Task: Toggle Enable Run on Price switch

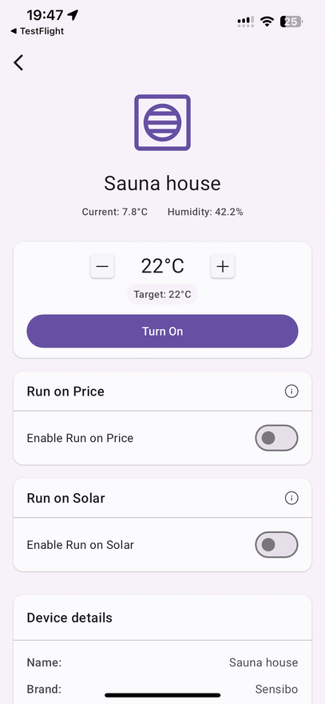Action: pyautogui.click(x=276, y=438)
